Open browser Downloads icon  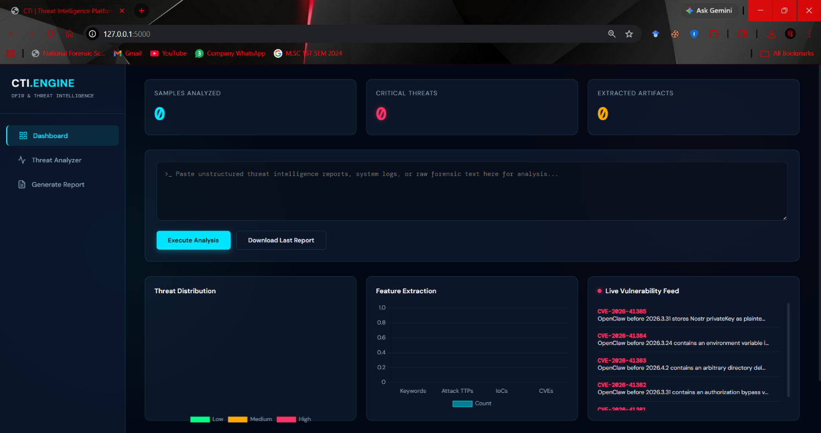coord(771,34)
